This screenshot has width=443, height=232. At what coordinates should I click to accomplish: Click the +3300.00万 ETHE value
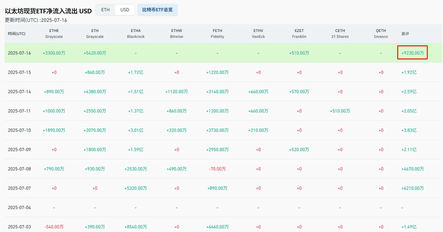[54, 53]
